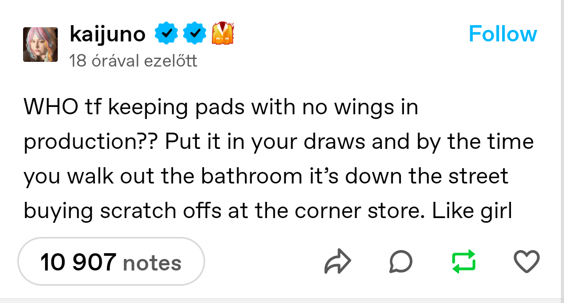The height and width of the screenshot is (303, 564).
Task: Open replies with the speech bubble icon
Action: (x=401, y=261)
